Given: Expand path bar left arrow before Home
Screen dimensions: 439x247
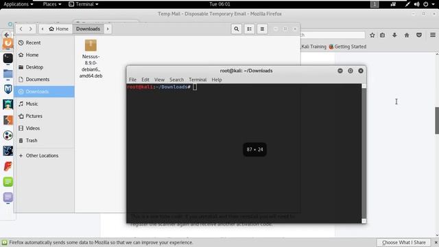Looking at the screenshot, I should click(x=43, y=29).
